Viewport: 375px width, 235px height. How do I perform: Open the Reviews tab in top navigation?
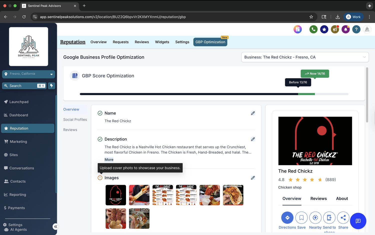tap(142, 42)
